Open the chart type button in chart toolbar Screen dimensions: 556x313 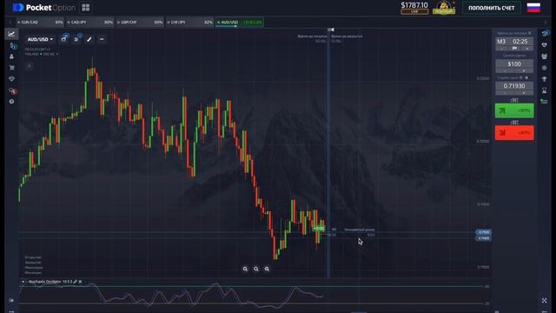click(63, 39)
